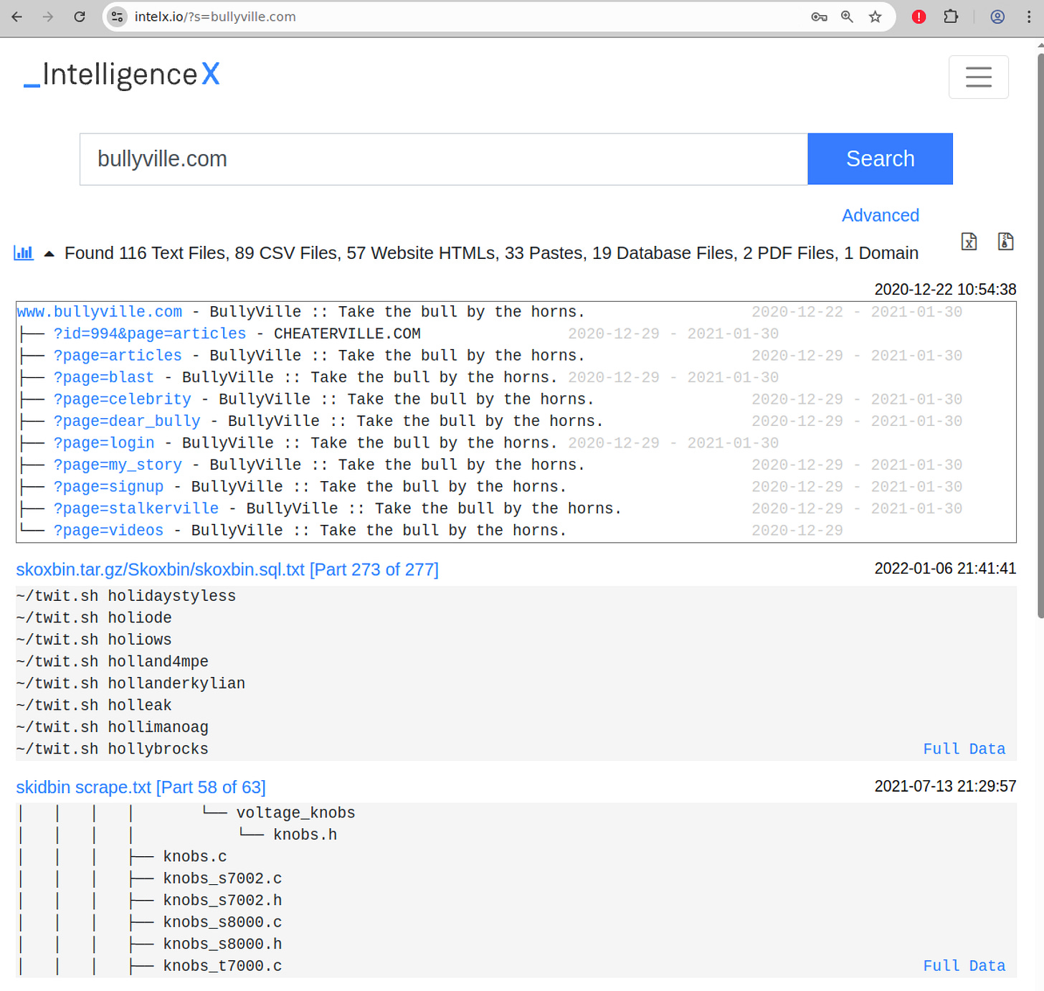The height and width of the screenshot is (991, 1044).
Task: Focus the bullyville.com search field
Action: pyautogui.click(x=444, y=159)
